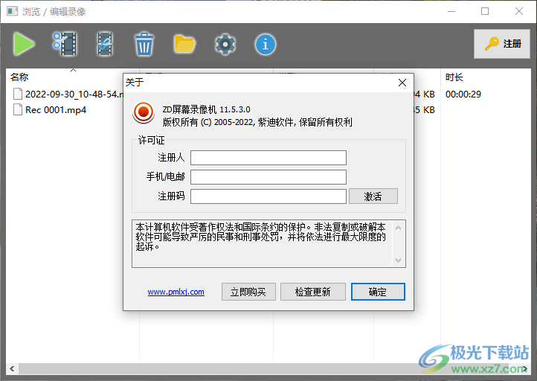The image size is (537, 381).
Task: Click the red record logo in dialog
Action: (144, 112)
